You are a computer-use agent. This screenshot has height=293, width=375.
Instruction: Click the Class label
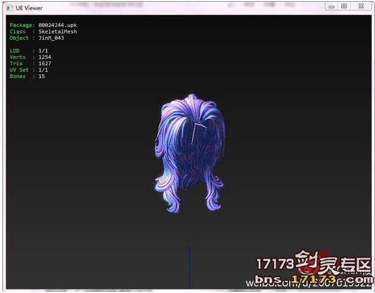[18, 32]
